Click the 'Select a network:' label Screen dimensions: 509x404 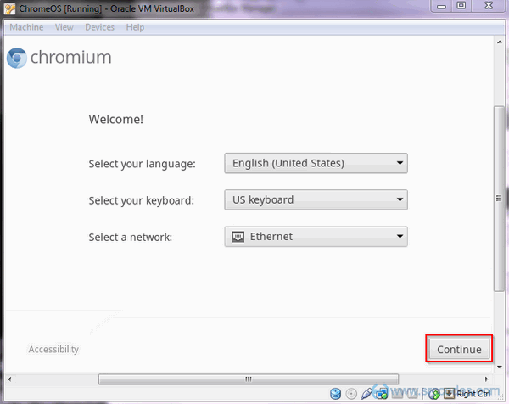coord(130,237)
